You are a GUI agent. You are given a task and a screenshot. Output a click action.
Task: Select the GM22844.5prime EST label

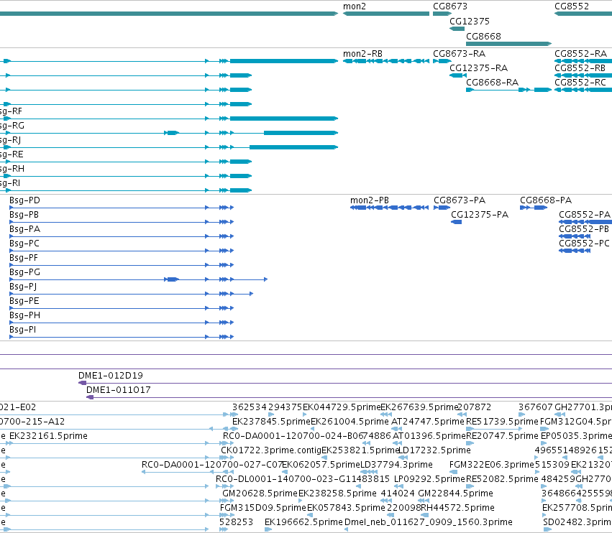[x=455, y=493]
